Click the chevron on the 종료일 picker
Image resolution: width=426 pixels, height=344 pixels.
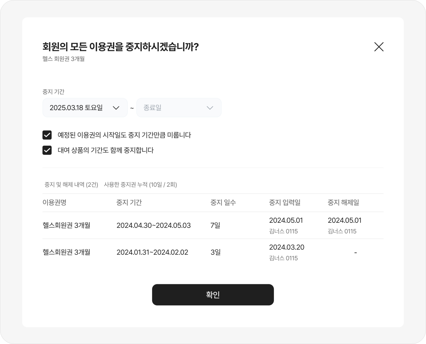pos(210,108)
